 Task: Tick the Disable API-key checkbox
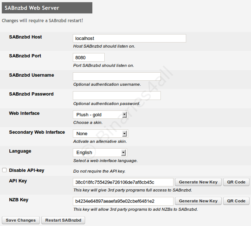(x=4, y=170)
